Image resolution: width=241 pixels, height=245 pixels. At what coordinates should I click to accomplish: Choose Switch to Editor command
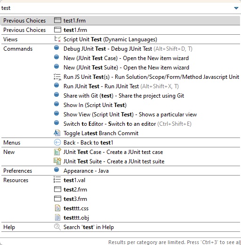pos(128,124)
